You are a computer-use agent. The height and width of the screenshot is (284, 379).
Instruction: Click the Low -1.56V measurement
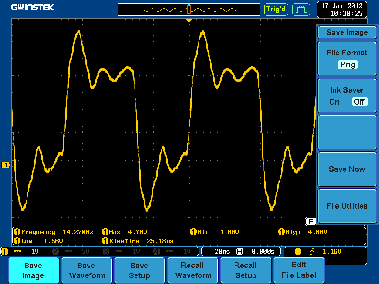tap(38, 241)
